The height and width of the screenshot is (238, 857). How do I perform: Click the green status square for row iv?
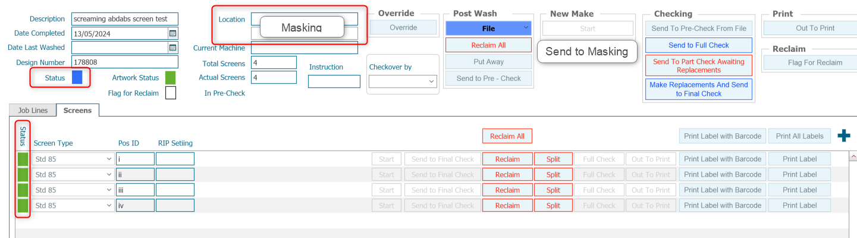point(23,205)
